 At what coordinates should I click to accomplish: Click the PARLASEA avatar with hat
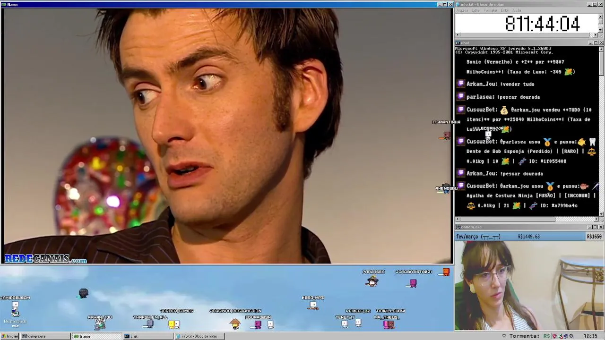click(372, 281)
